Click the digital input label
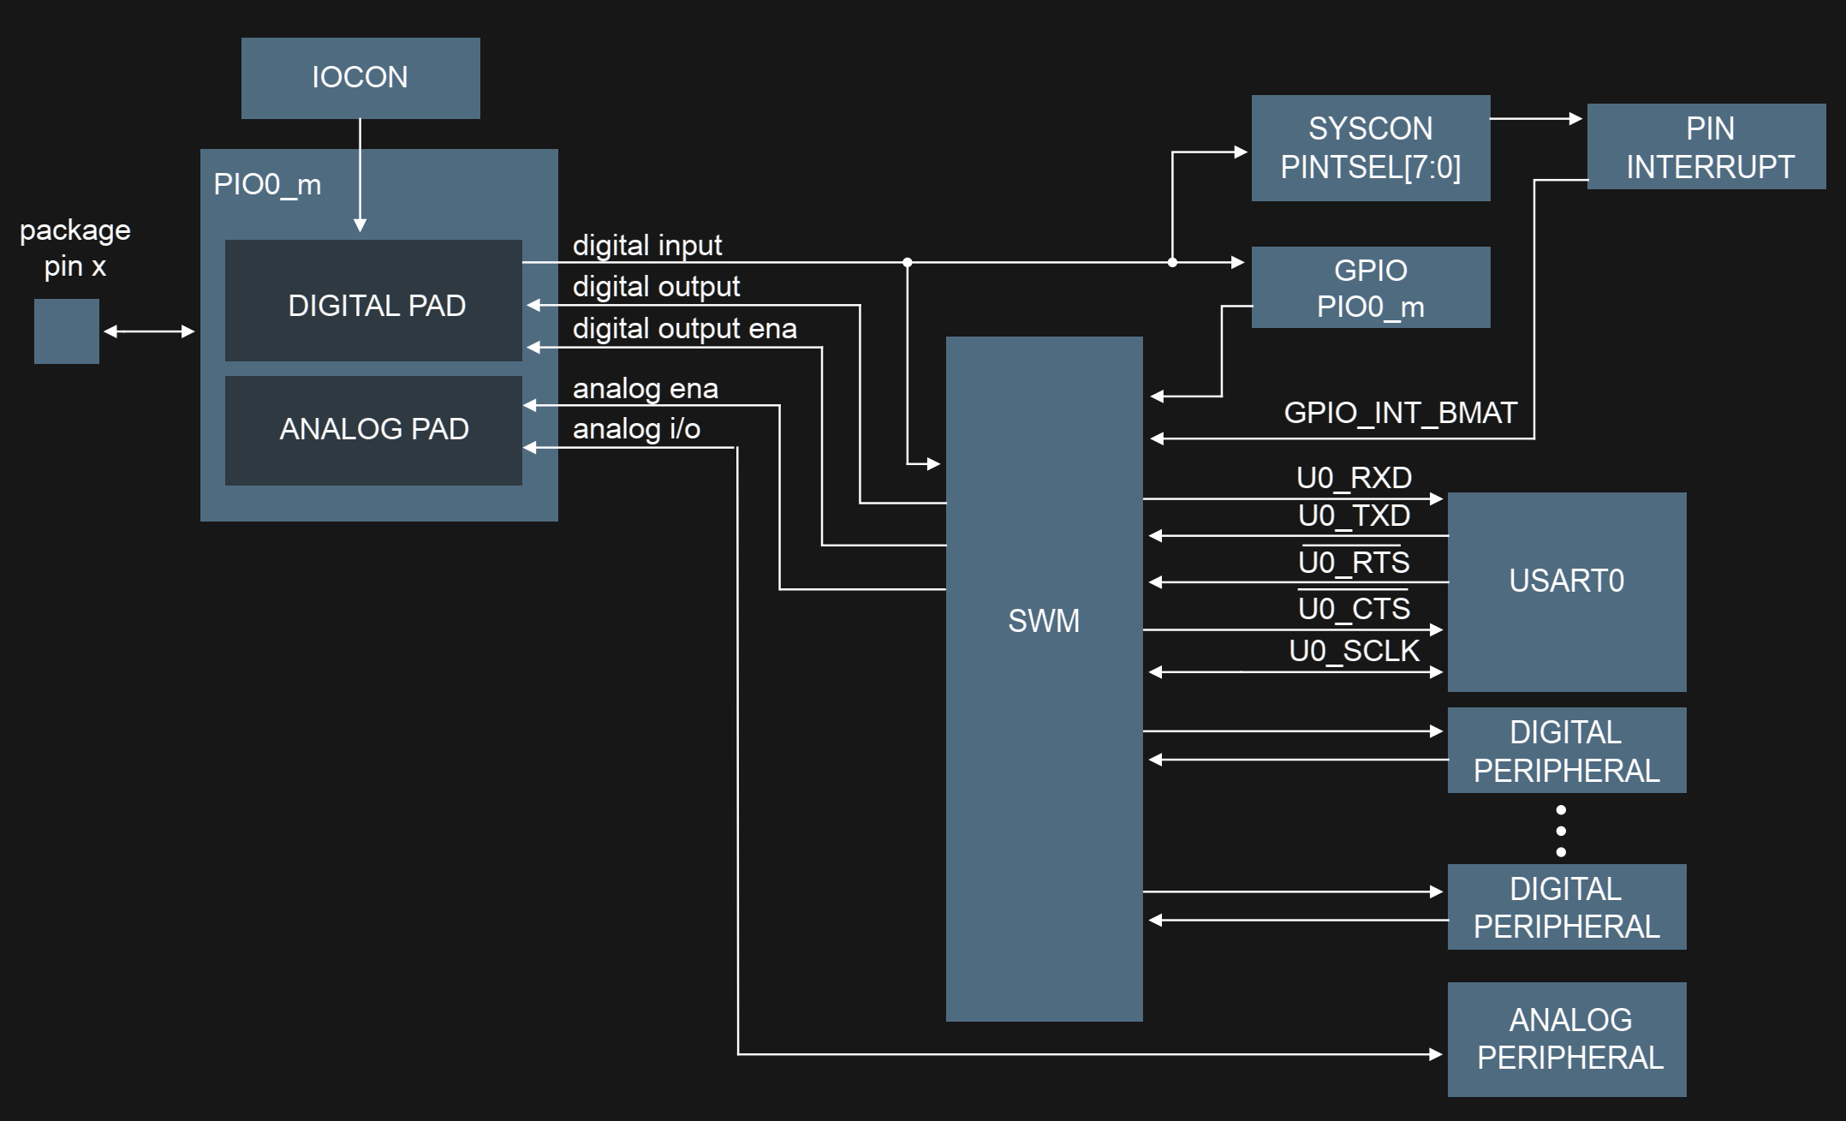Screen dimensions: 1846x1121 coord(646,246)
